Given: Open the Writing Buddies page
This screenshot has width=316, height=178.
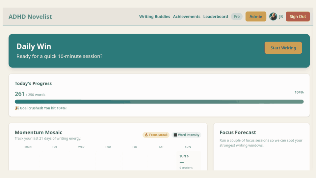Looking at the screenshot, I should [155, 16].
